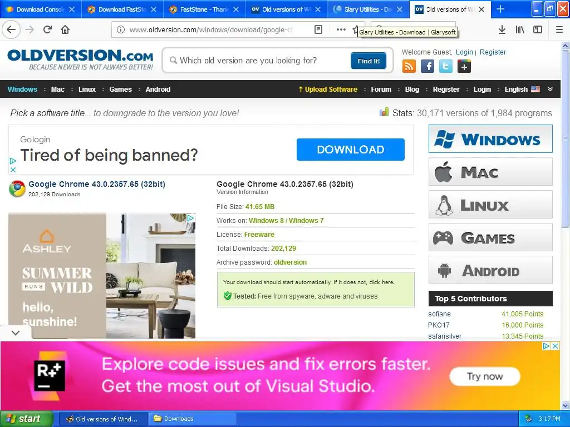This screenshot has height=427, width=570.
Task: Open Linux category in nav bar
Action: pos(87,90)
